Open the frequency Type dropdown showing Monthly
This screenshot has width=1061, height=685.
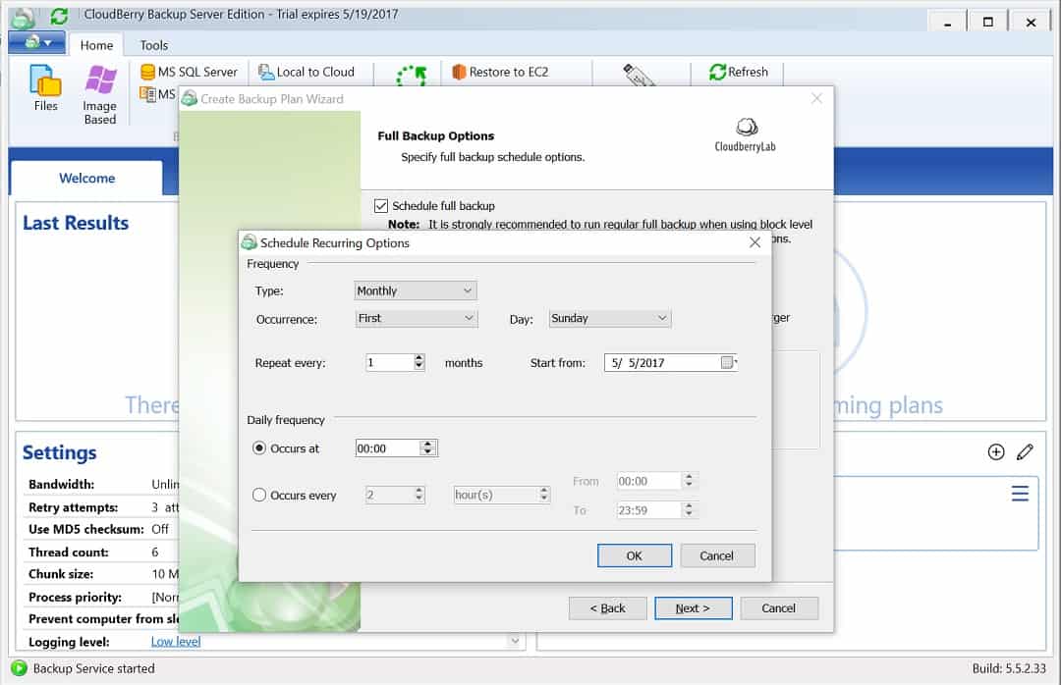click(415, 290)
